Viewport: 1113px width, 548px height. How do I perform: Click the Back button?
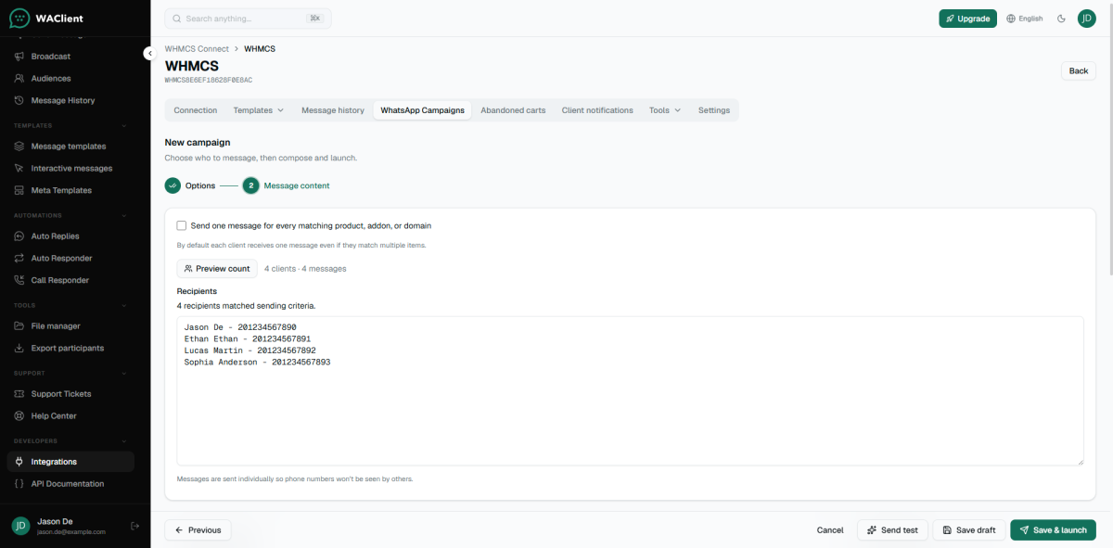point(1079,70)
